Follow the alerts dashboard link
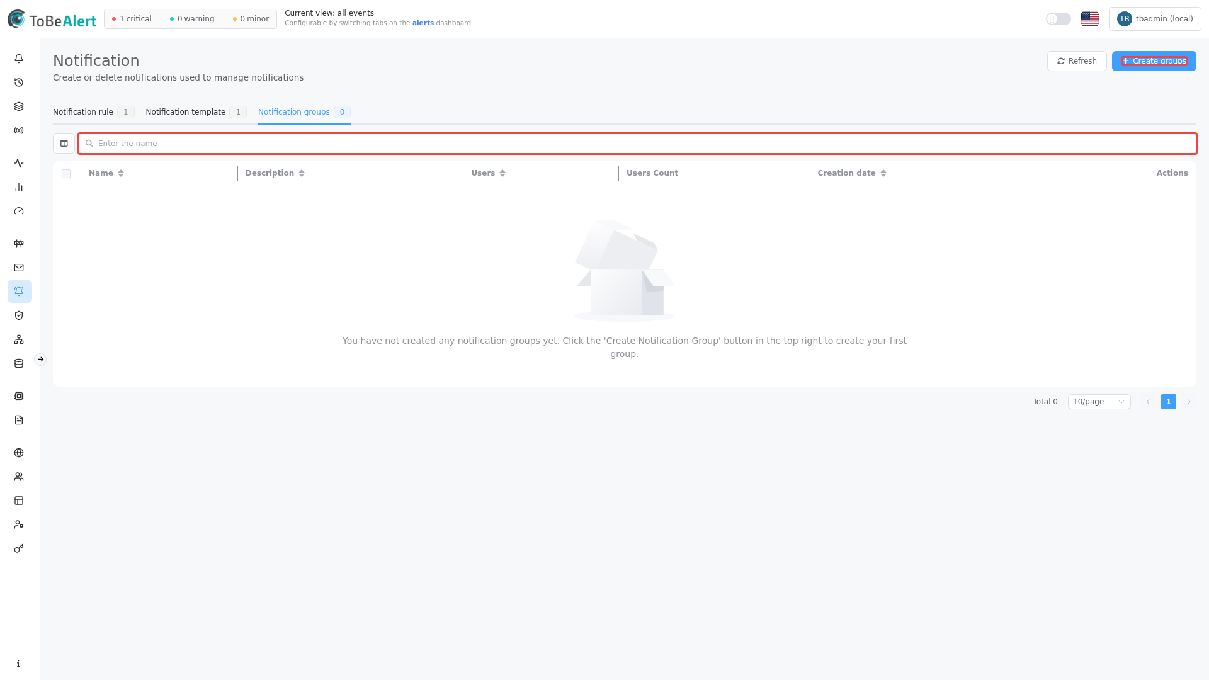This screenshot has width=1209, height=680. pos(423,23)
